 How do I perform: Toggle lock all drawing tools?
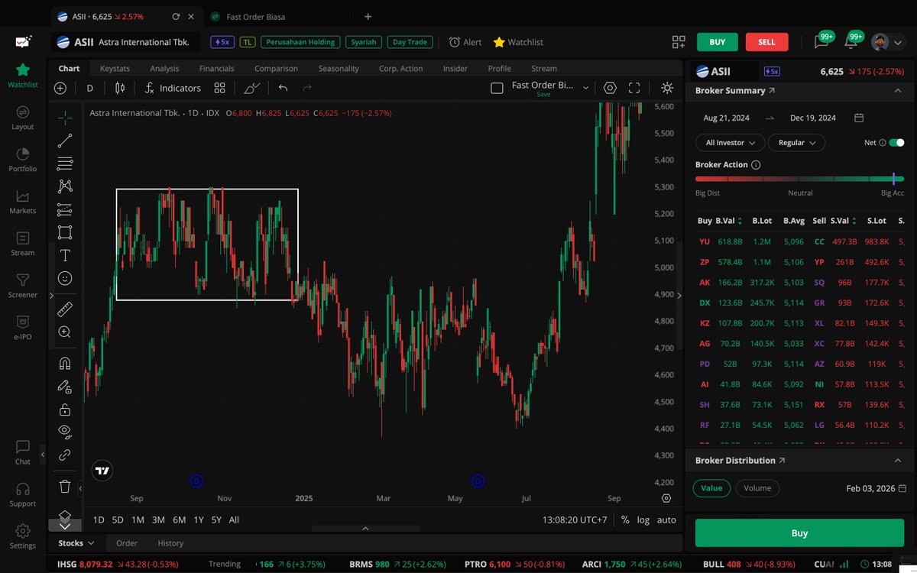[x=65, y=409]
